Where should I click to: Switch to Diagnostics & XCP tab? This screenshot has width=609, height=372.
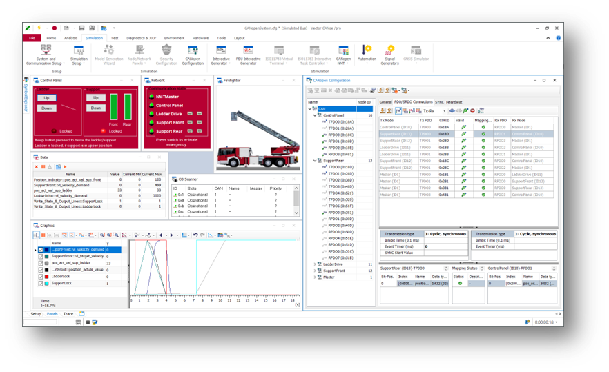(x=141, y=38)
